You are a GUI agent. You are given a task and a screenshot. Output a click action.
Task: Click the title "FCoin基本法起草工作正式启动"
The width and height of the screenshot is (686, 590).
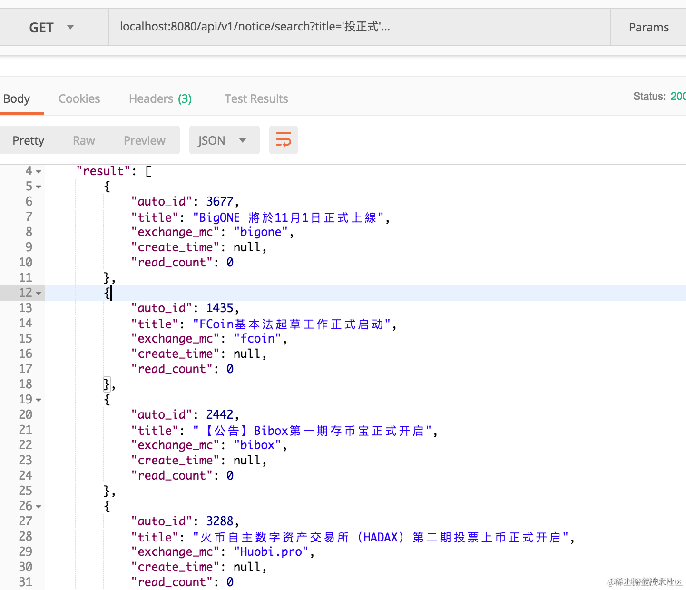[x=292, y=324]
